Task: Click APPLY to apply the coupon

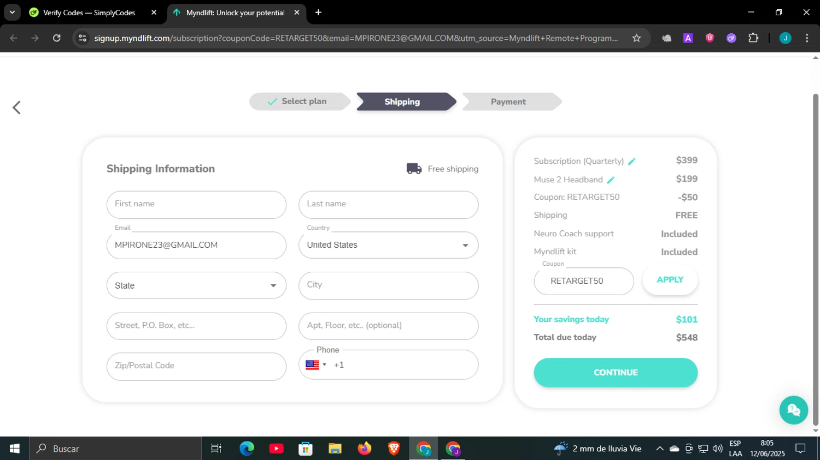Action: coord(670,280)
